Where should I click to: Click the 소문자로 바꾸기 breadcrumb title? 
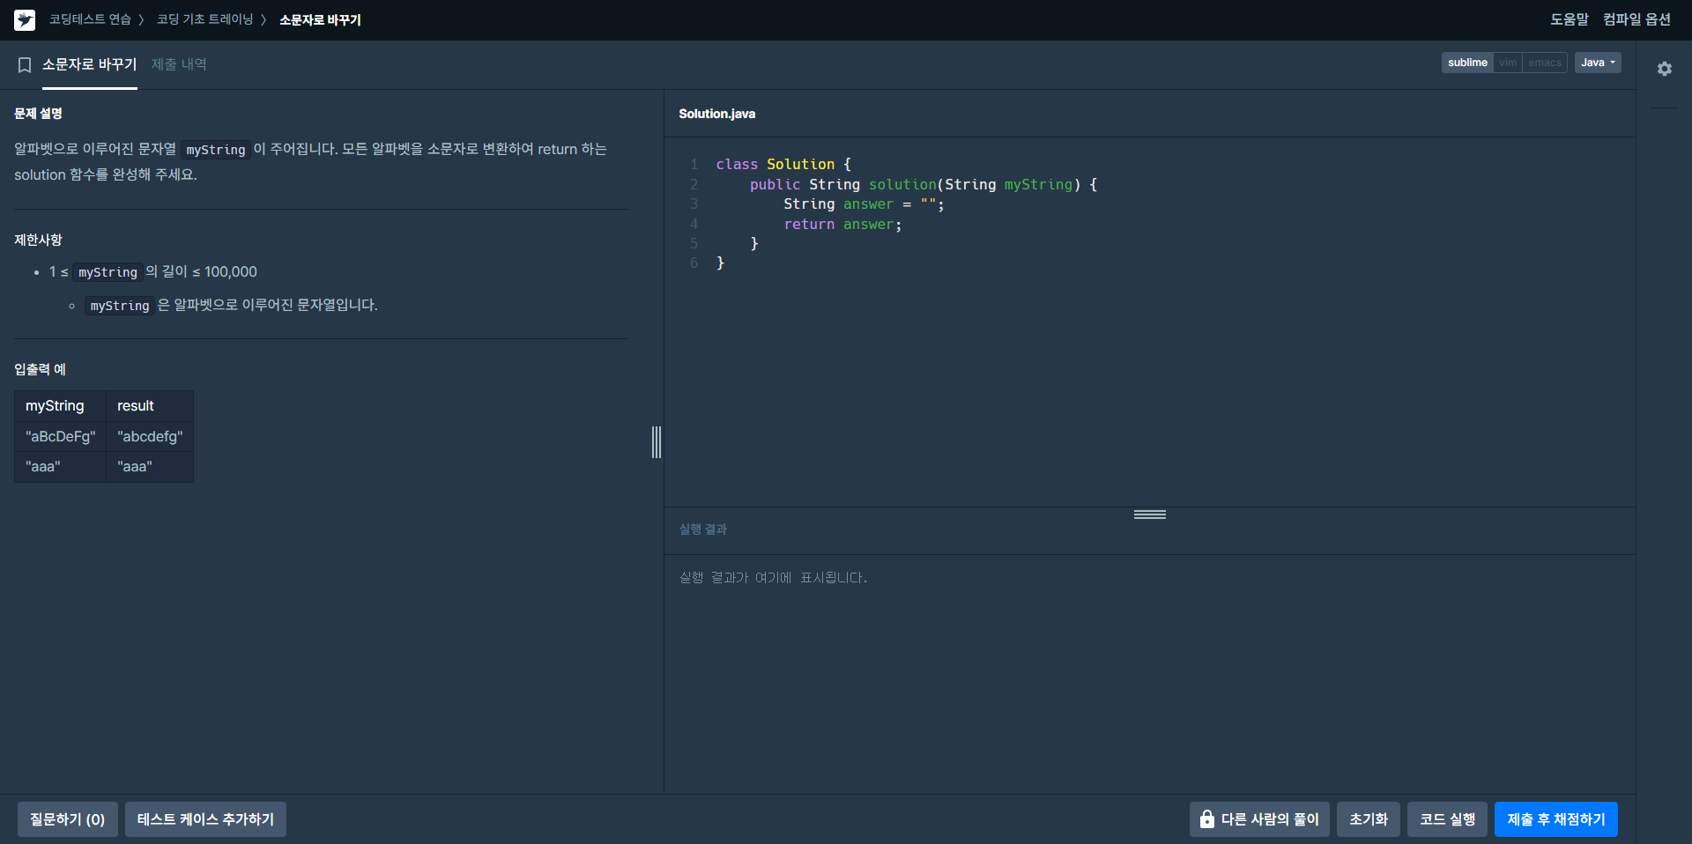pos(320,19)
